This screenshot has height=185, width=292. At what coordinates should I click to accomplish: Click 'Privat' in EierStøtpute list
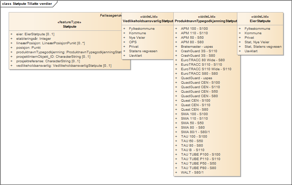pos(249,37)
